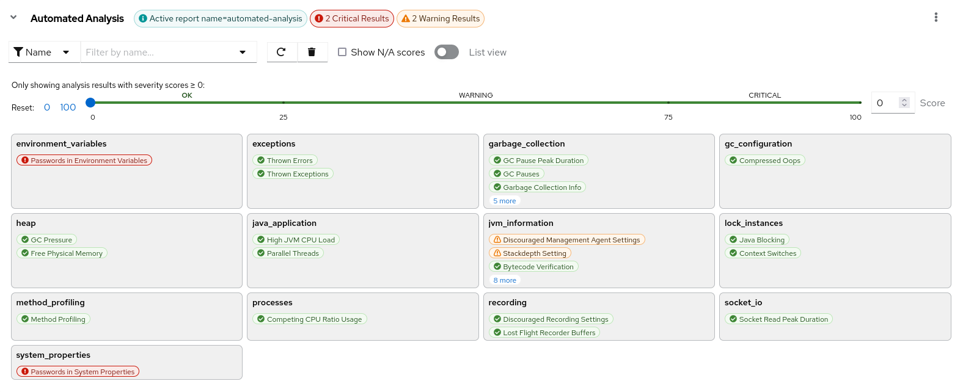Click the Score number input field
Viewport: 963px width, 392px height.
click(885, 103)
